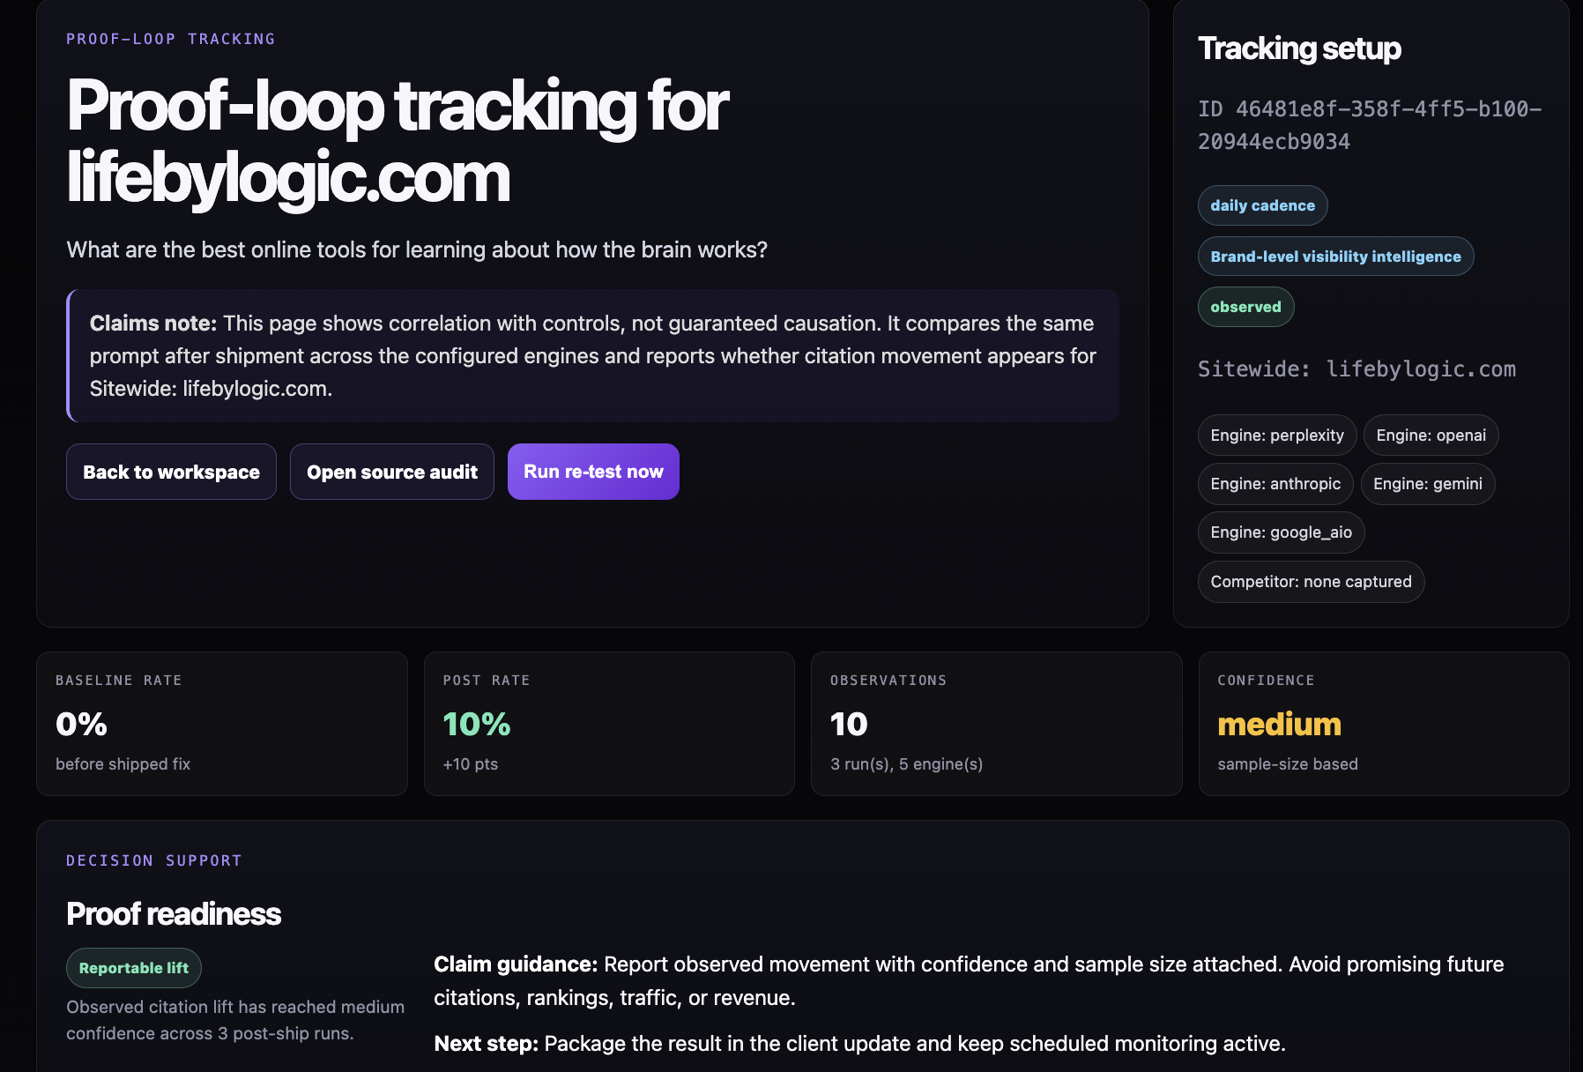
Task: Click the Sitewide: lifebylogic.com label
Action: click(x=1356, y=369)
